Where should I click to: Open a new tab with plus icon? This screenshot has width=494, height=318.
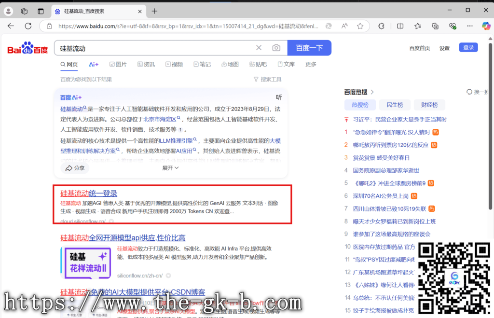(154, 12)
